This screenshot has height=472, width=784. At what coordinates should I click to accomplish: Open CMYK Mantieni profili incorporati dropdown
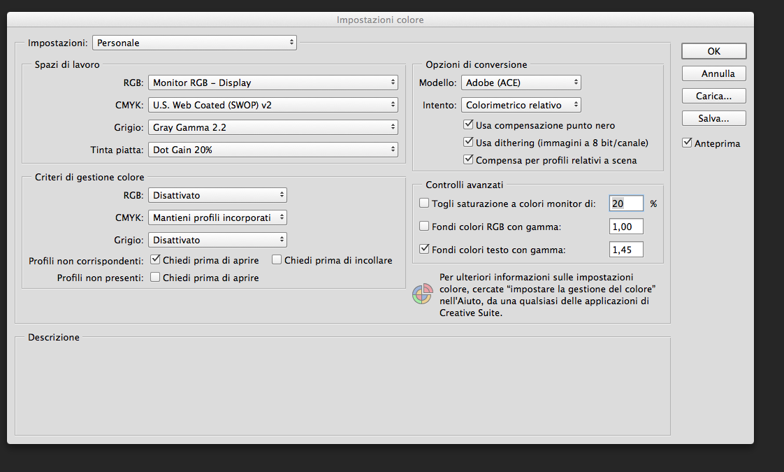(217, 217)
